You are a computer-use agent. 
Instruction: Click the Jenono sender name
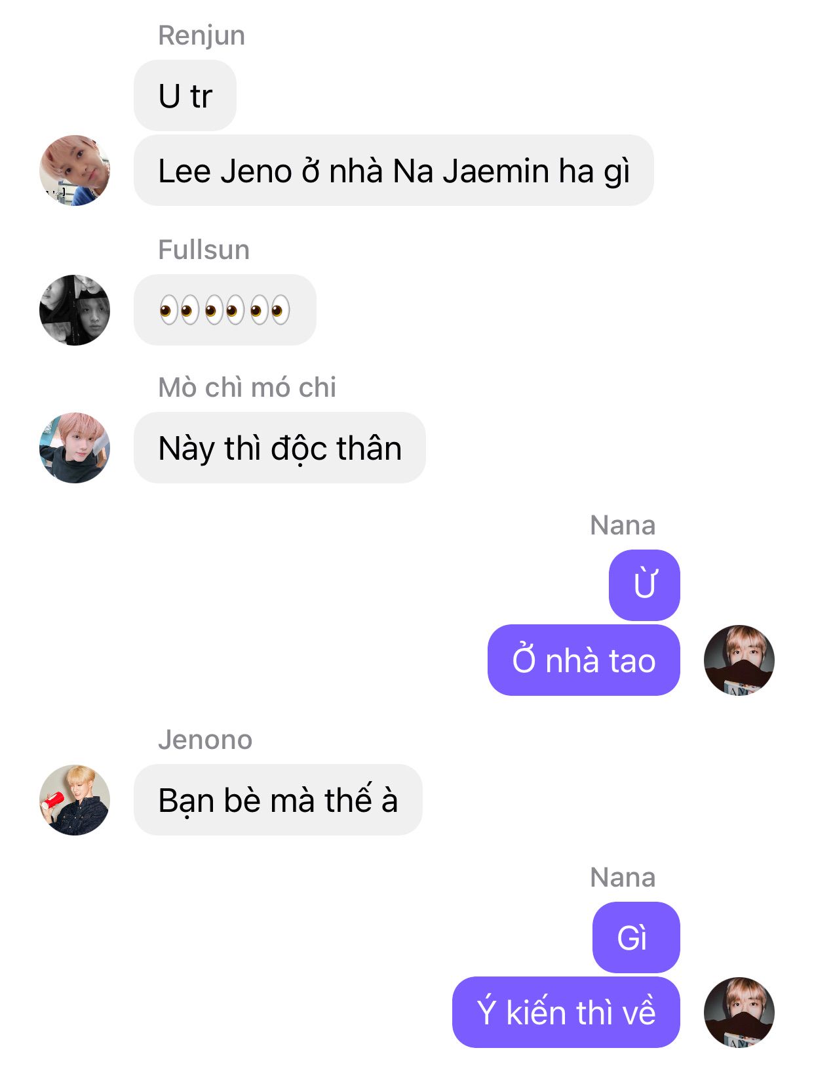tap(205, 740)
